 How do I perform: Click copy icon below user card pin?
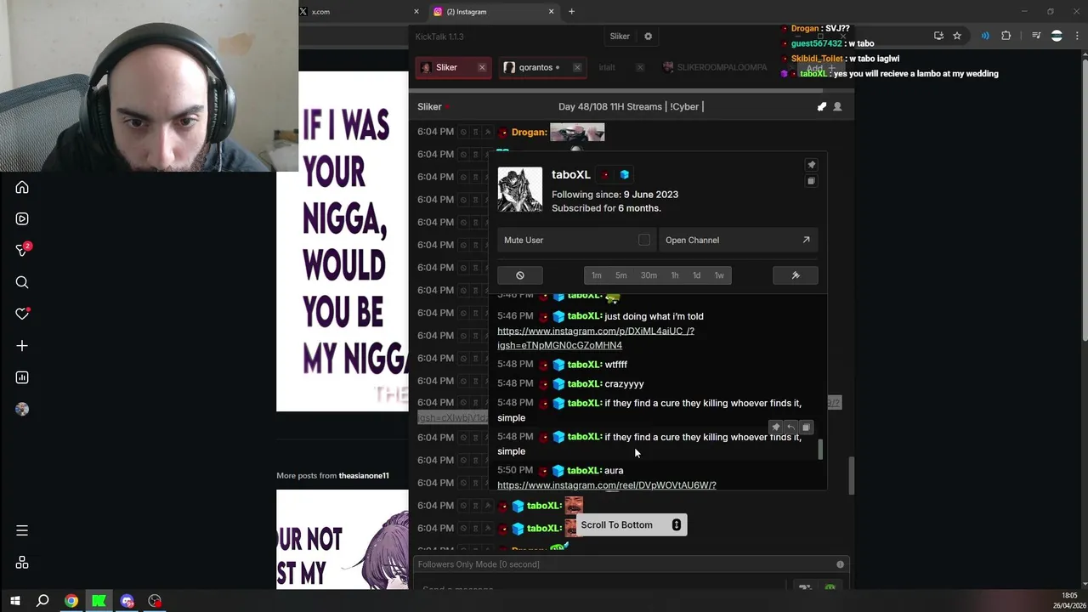pos(811,181)
